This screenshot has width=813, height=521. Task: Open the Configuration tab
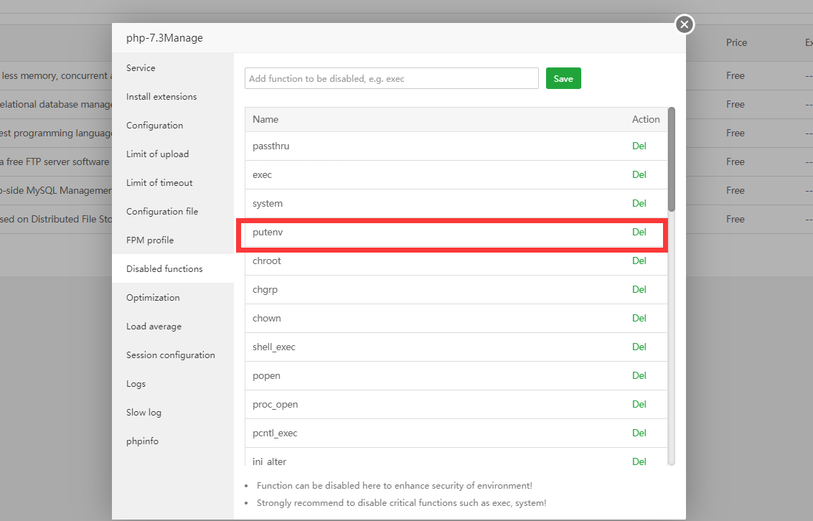coord(154,126)
